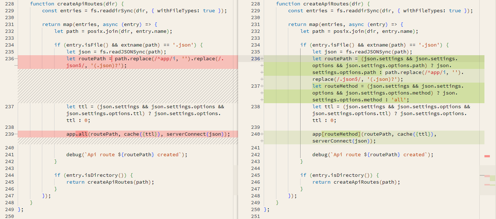
Task: Click 'let json = fs.readJSONSync(path);' in right pane
Action: pyautogui.click(x=362, y=52)
